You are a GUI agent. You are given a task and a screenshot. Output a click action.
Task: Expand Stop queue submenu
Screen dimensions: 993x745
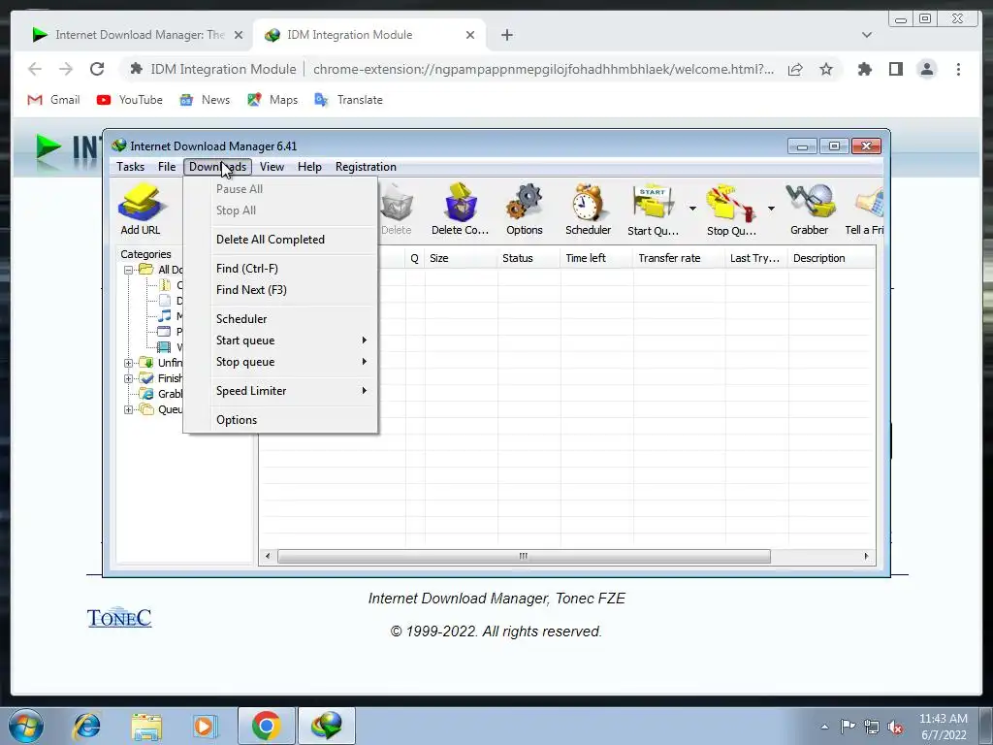pyautogui.click(x=280, y=362)
